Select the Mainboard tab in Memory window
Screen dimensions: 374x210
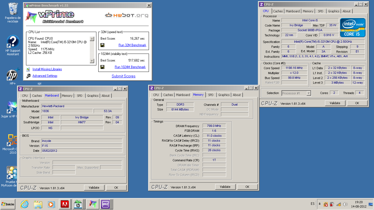click(x=183, y=95)
